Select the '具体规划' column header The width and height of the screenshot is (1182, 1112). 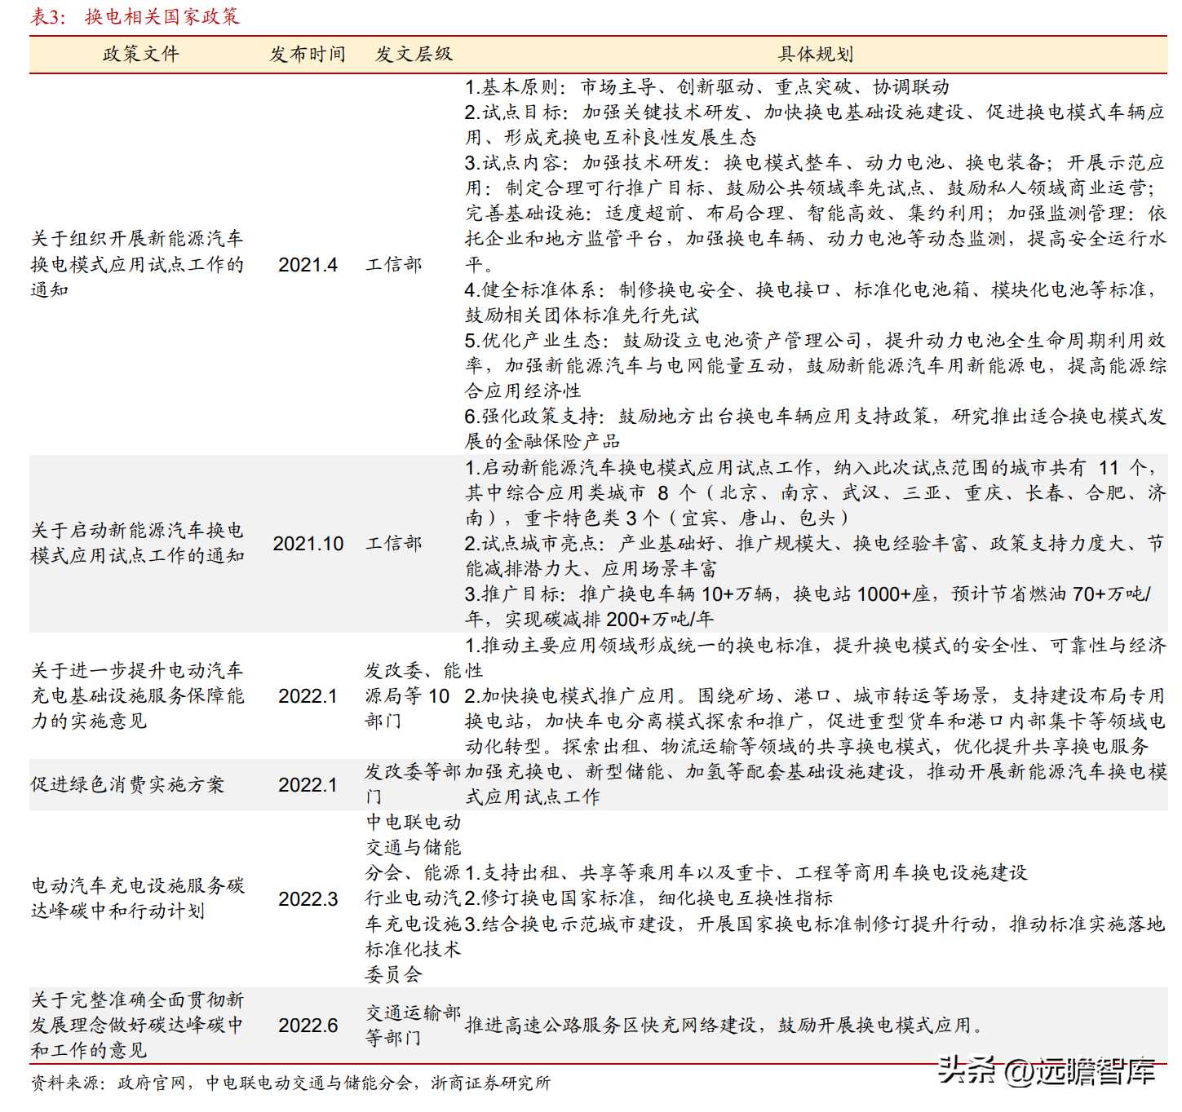pyautogui.click(x=816, y=54)
